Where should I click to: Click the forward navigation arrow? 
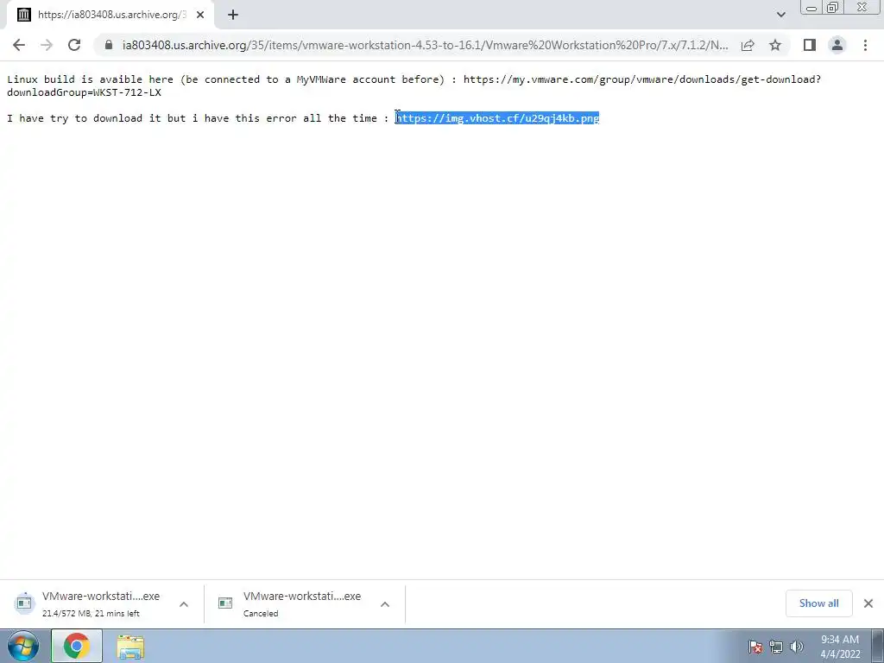click(x=47, y=45)
